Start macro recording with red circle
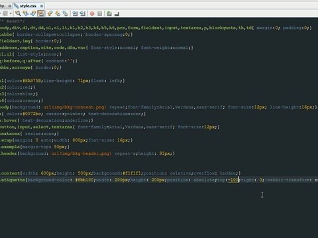This screenshot has width=318, height=238. point(92,14)
